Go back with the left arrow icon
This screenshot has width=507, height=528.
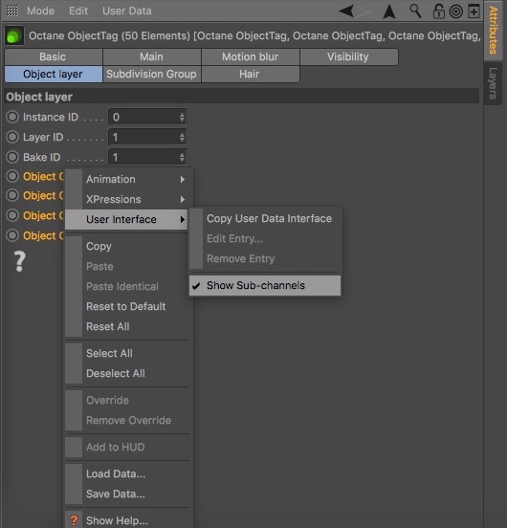click(x=346, y=11)
